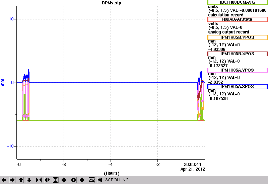The image size is (268, 184).
Task: Select the IPM1H05A.YPOS pink legend entry
Action: (x=237, y=70)
